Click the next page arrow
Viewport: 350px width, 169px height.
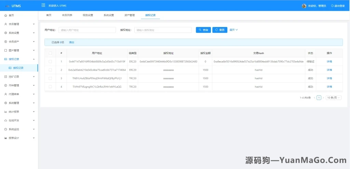[323, 98]
